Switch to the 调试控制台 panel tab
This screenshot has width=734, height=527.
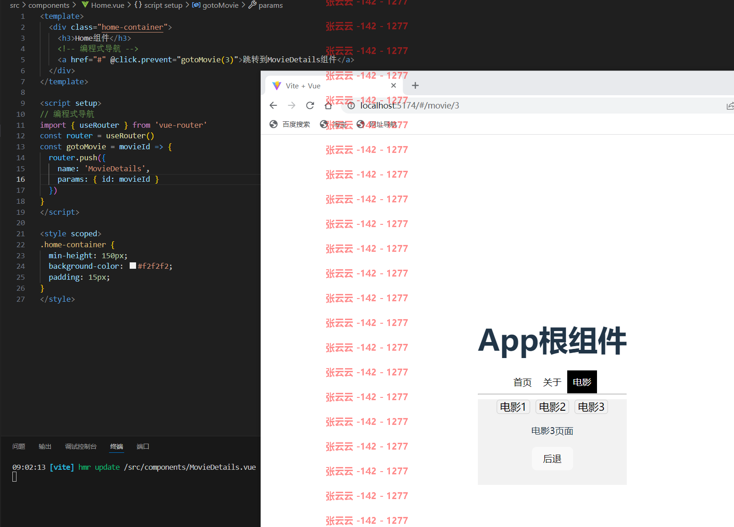click(81, 446)
